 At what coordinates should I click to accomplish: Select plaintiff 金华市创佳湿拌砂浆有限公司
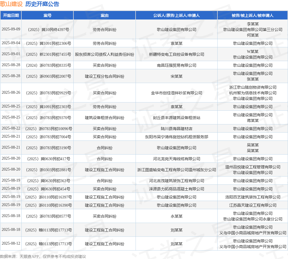177,93
